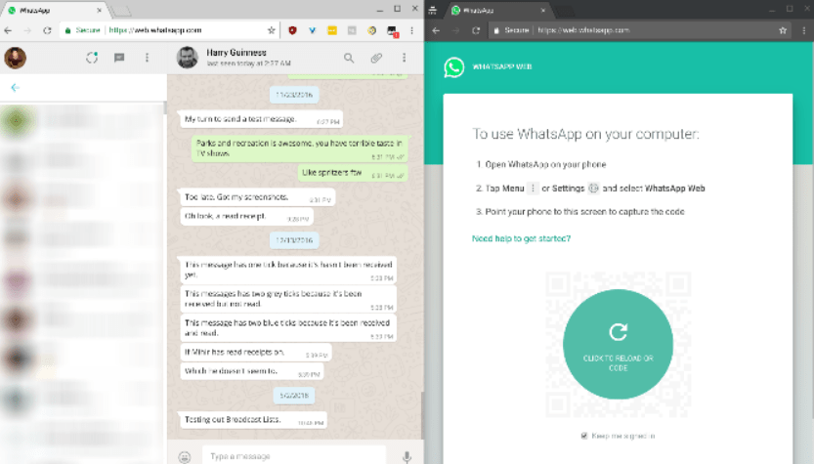Screen dimensions: 814x464
Task: Click message 'Oh look, a read receipt.'
Action: (x=246, y=216)
